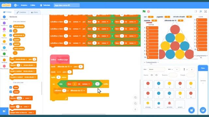
Task: Switch to large stage layout
Action: coord(201,12)
